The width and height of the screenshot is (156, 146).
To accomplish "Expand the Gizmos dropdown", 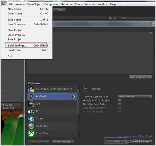I will point(114,18).
